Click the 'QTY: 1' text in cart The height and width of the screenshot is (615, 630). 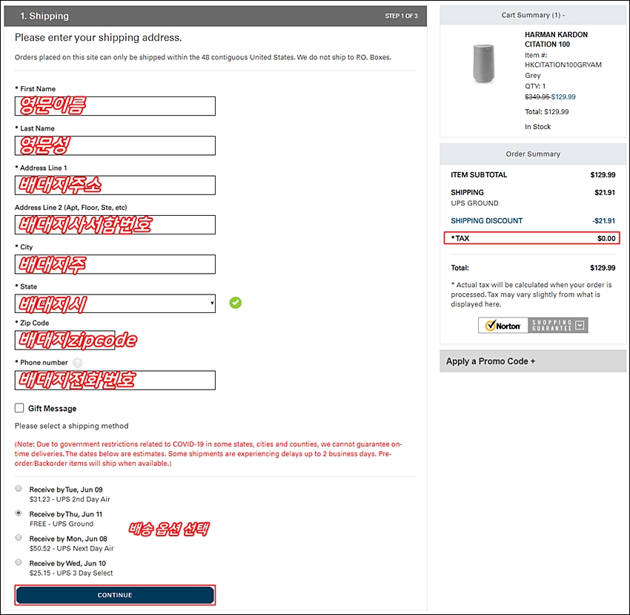coord(535,86)
